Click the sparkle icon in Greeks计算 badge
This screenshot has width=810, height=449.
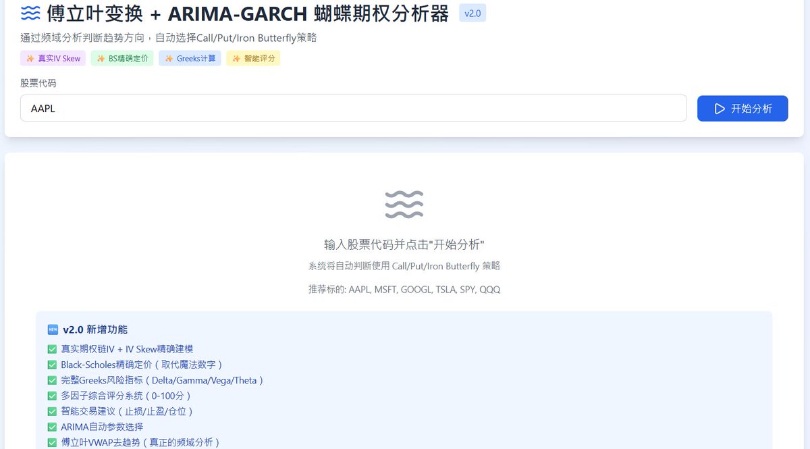169,59
